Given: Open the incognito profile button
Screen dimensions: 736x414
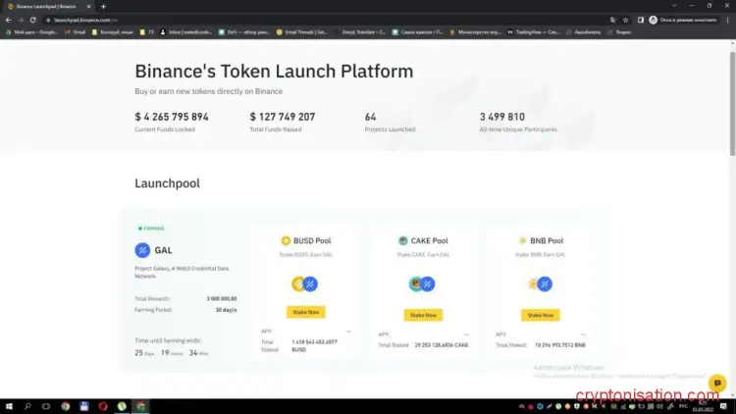Looking at the screenshot, I should tap(683, 21).
